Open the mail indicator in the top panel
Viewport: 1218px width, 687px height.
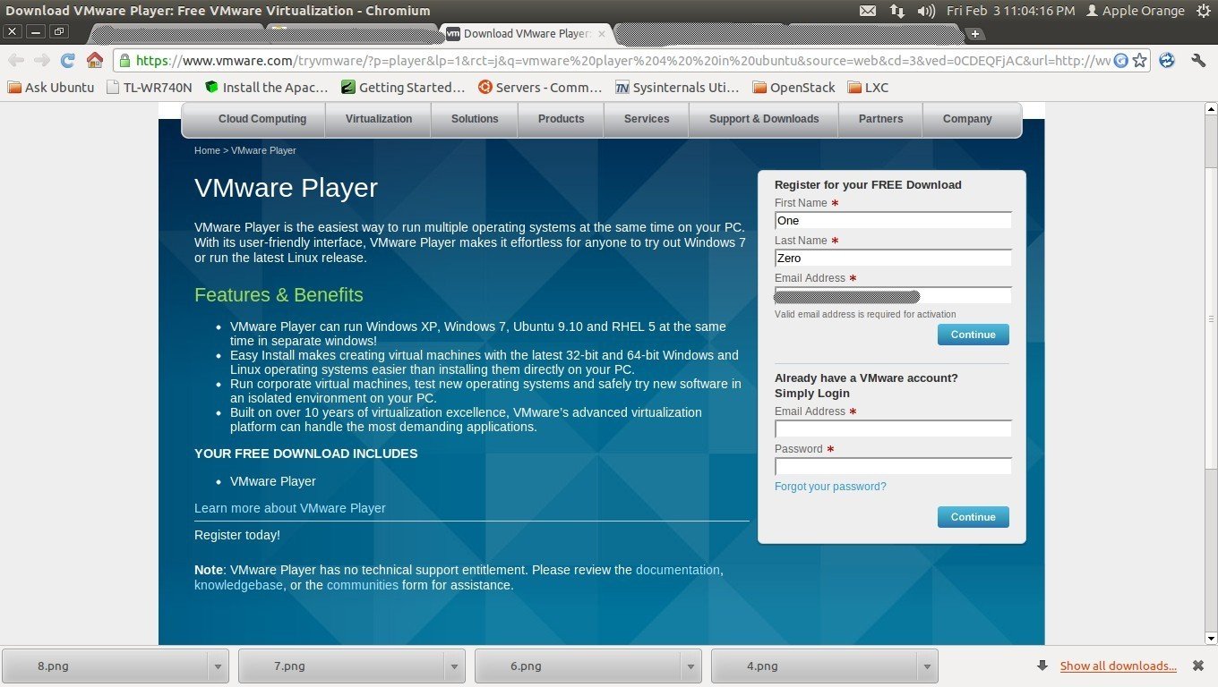coord(868,11)
